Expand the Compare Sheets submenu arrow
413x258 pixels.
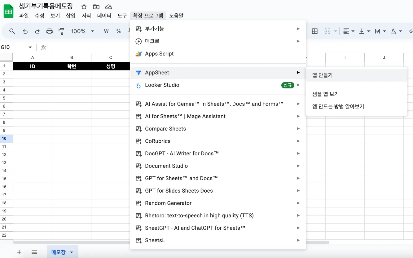pos(298,129)
